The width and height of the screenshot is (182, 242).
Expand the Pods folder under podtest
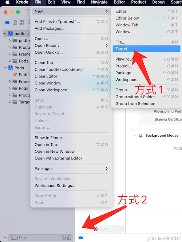coord(10,61)
